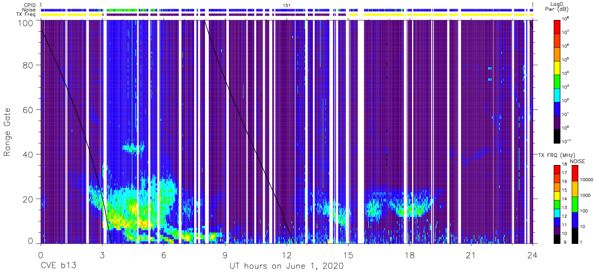
Task: Pick the yellow band of the TX FRQ colorbar
Action: click(x=557, y=196)
